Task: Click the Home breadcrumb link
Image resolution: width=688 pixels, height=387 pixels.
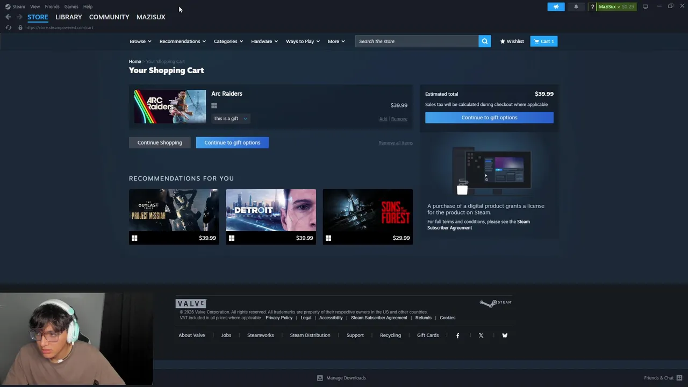Action: click(x=135, y=62)
